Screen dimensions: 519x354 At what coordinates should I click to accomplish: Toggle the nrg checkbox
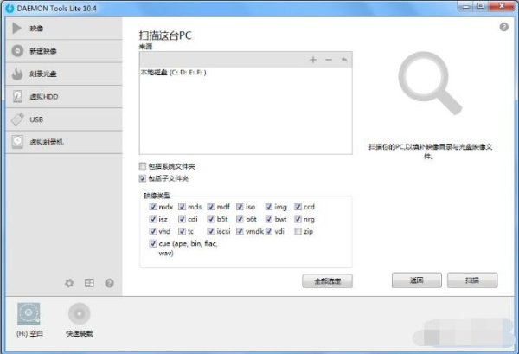pyautogui.click(x=298, y=219)
